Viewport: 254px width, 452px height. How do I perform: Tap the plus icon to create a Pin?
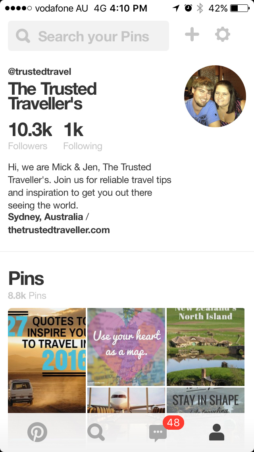(192, 34)
